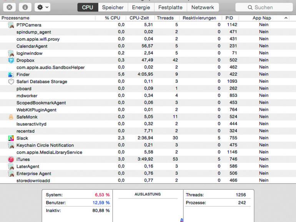
Task: Switch to the Speicher tab
Action: (113, 7)
